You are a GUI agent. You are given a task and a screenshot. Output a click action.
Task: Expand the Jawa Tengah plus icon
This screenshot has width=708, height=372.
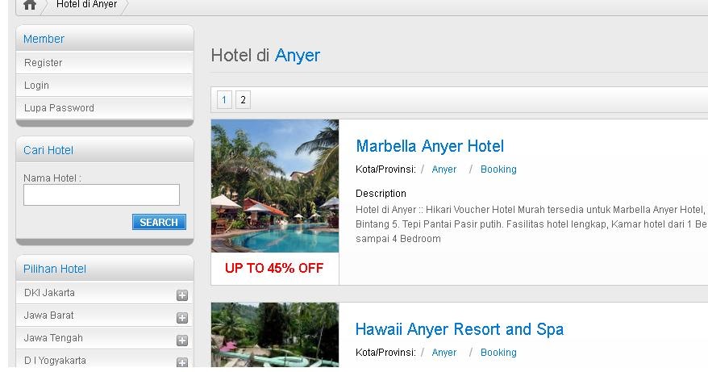[182, 341]
